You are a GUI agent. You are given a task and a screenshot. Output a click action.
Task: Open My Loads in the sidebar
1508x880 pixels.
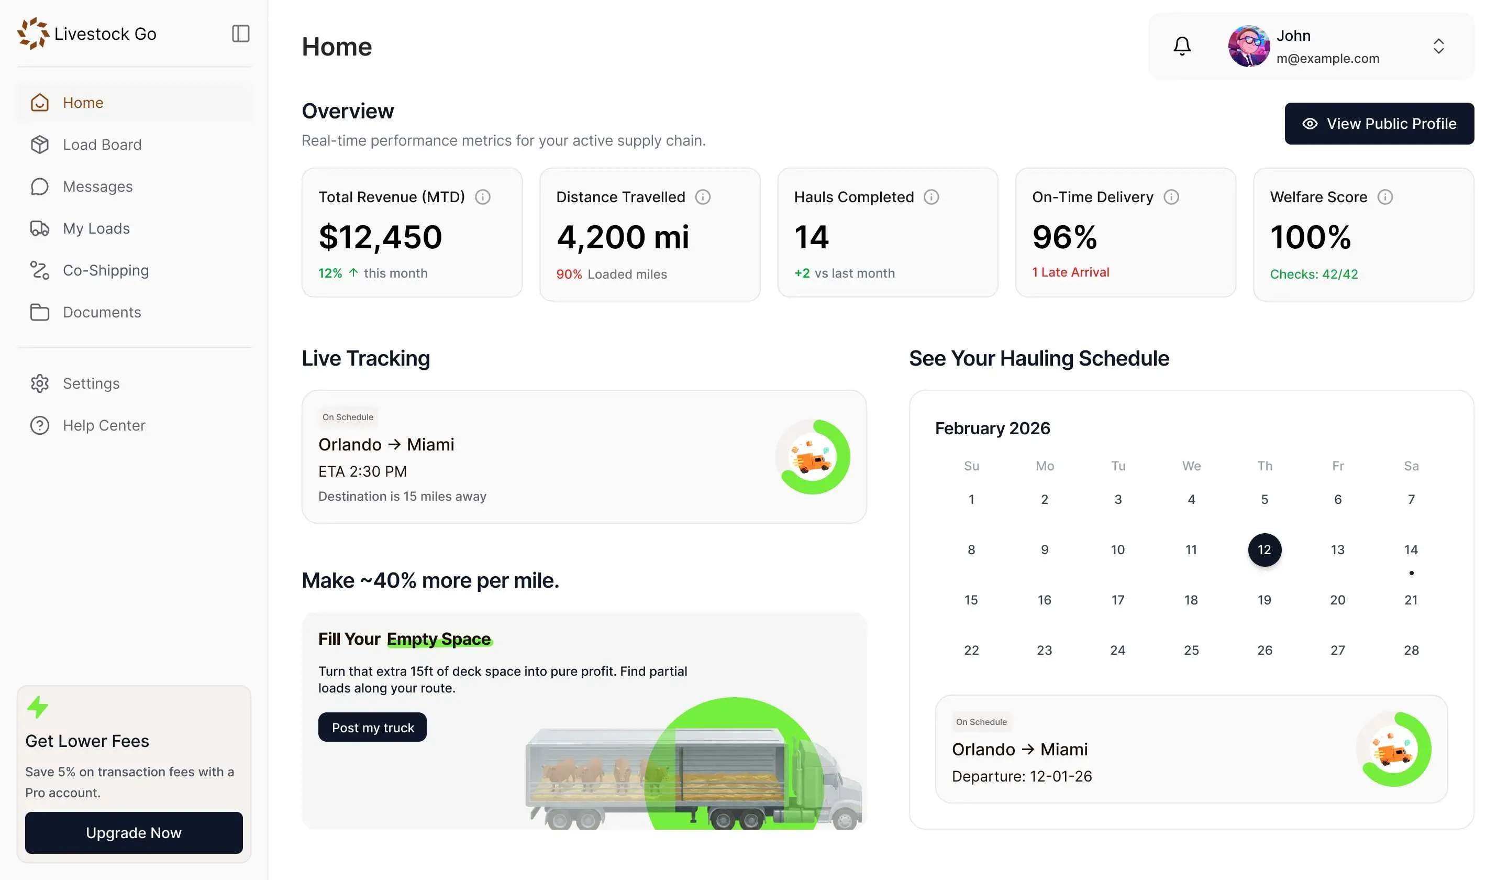click(134, 228)
